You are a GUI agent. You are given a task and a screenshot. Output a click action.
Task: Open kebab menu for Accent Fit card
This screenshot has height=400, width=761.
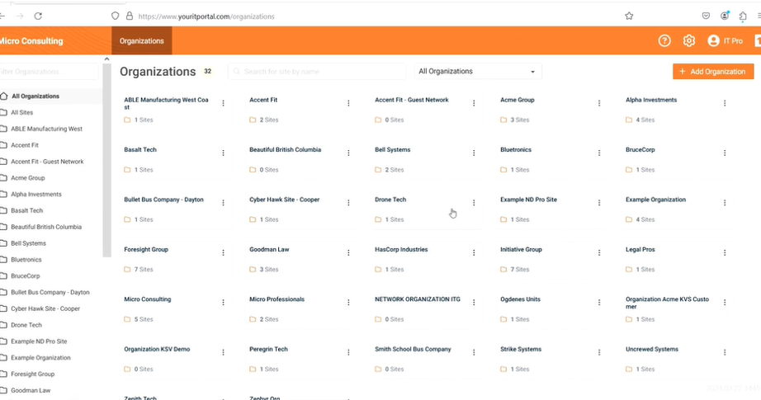348,103
